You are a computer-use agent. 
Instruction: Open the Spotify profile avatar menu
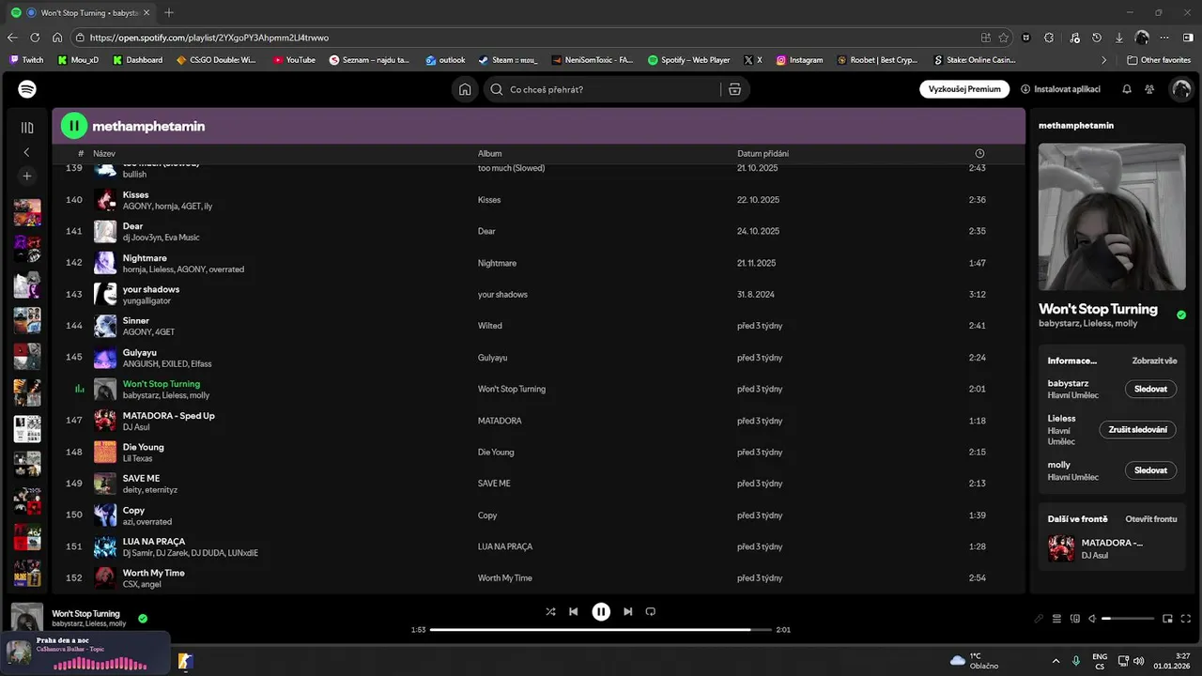click(1181, 89)
